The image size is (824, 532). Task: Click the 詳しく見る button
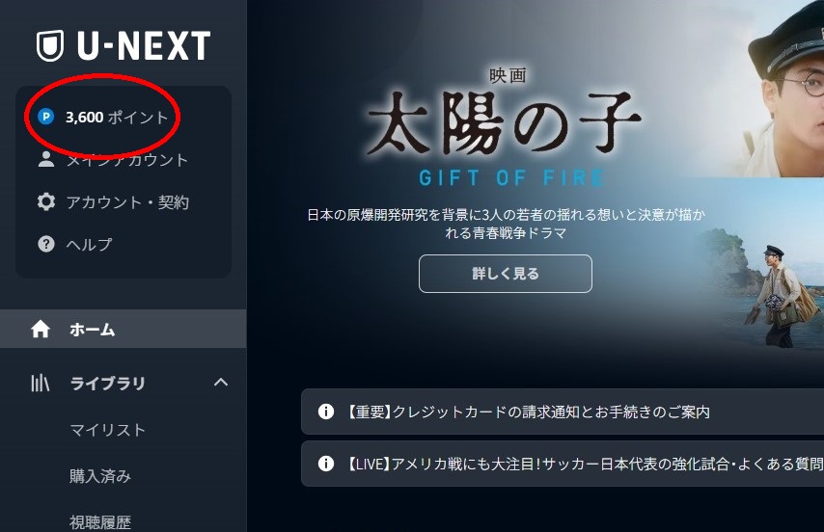pyautogui.click(x=505, y=274)
